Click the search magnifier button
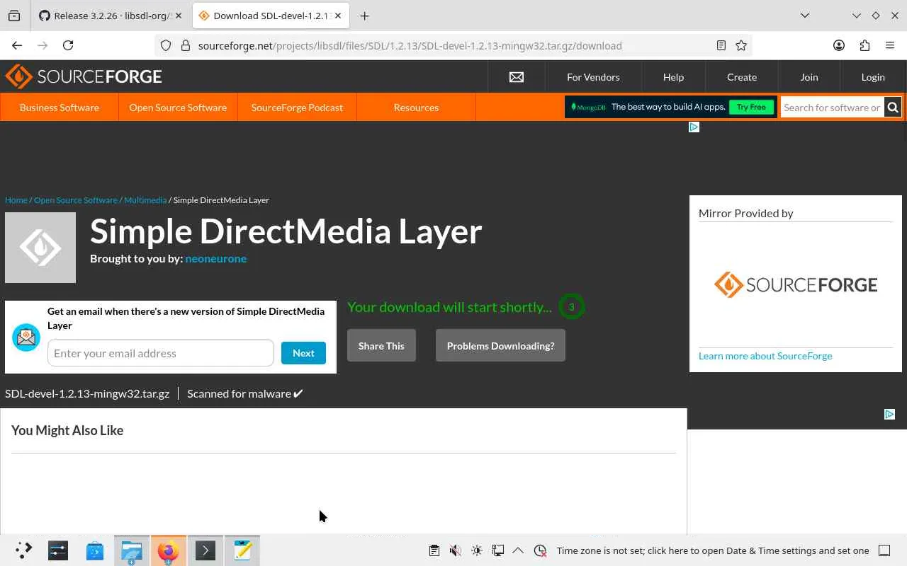907x566 pixels. coord(893,108)
